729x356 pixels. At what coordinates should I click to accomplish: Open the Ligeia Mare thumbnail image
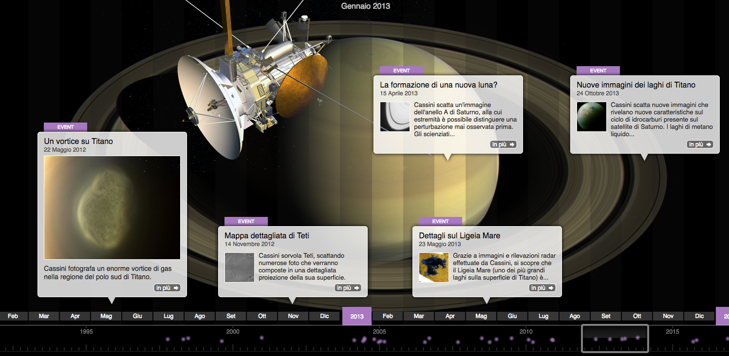point(433,267)
